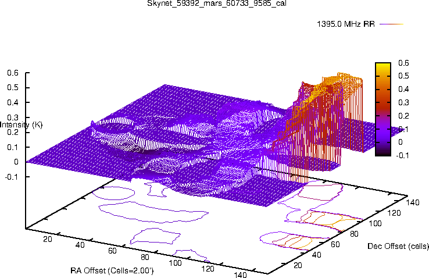Click the 0.4 tick on the Intensity axis
This screenshot has height=278, width=429.
tap(13, 102)
